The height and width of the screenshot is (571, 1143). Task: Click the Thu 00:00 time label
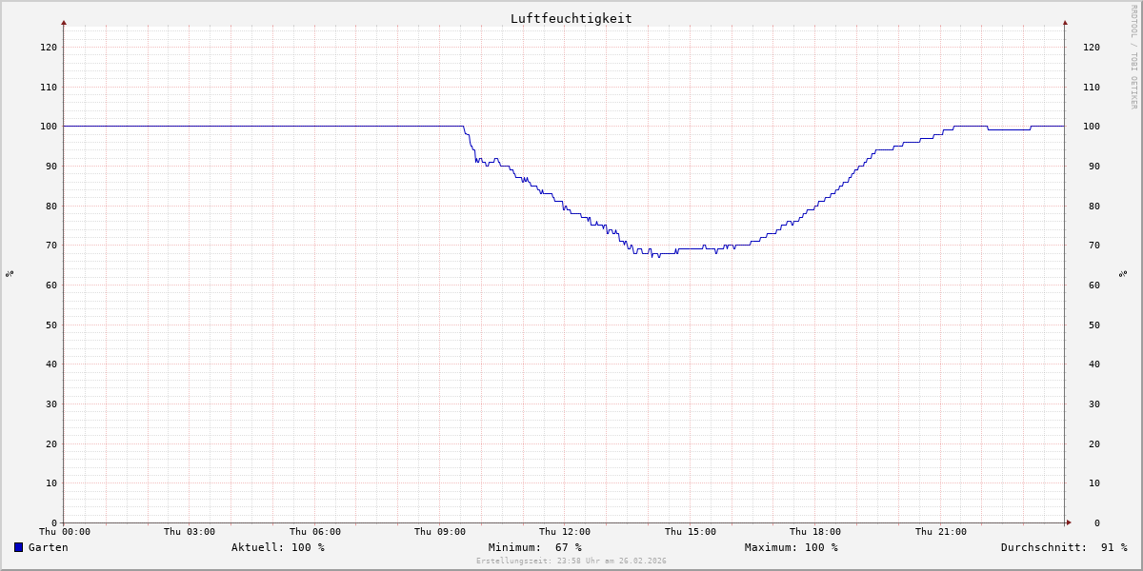point(65,532)
